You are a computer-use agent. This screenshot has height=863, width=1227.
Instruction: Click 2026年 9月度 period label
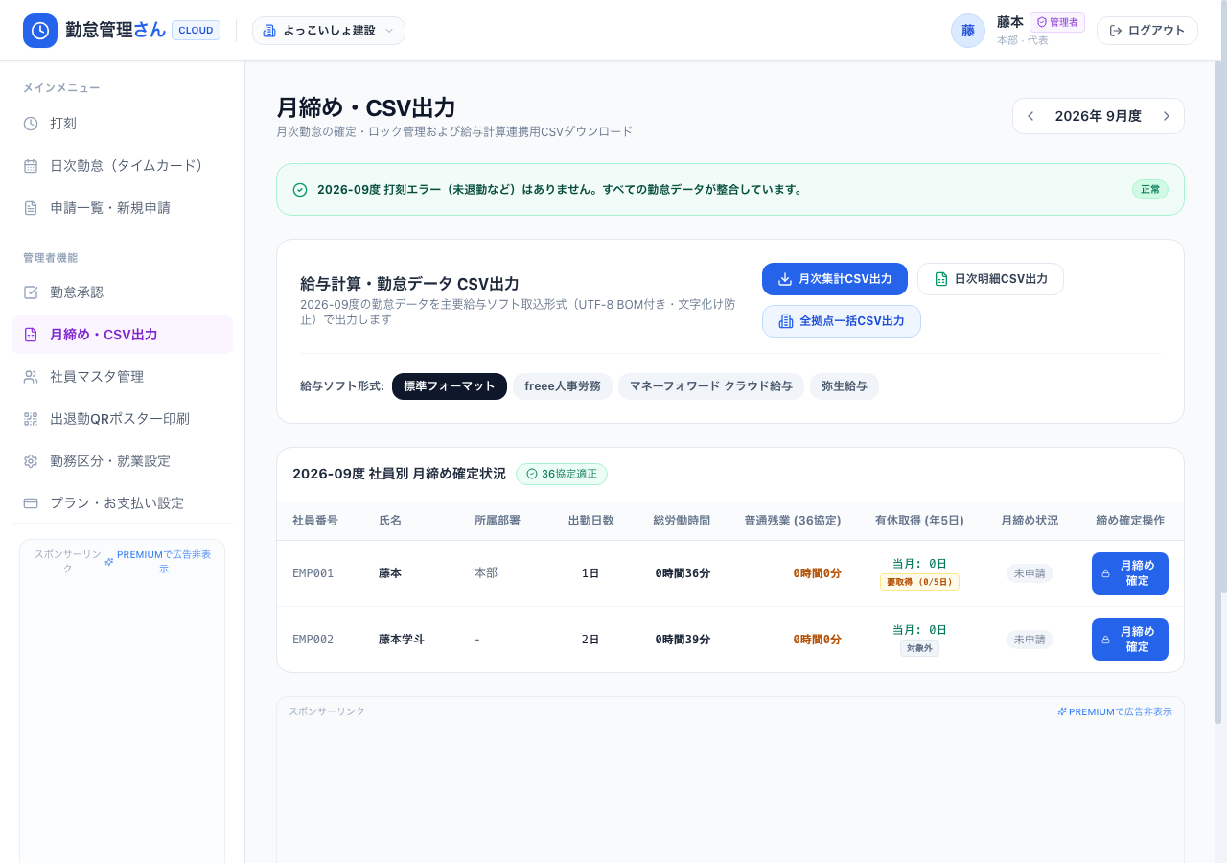(1099, 116)
